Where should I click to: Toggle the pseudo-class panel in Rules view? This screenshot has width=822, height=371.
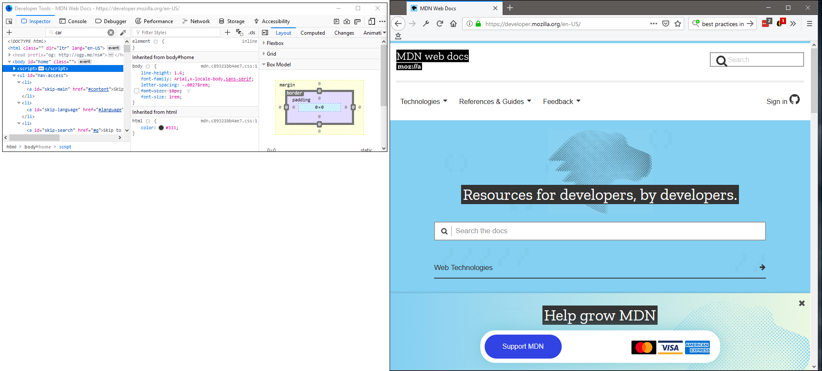tap(240, 33)
